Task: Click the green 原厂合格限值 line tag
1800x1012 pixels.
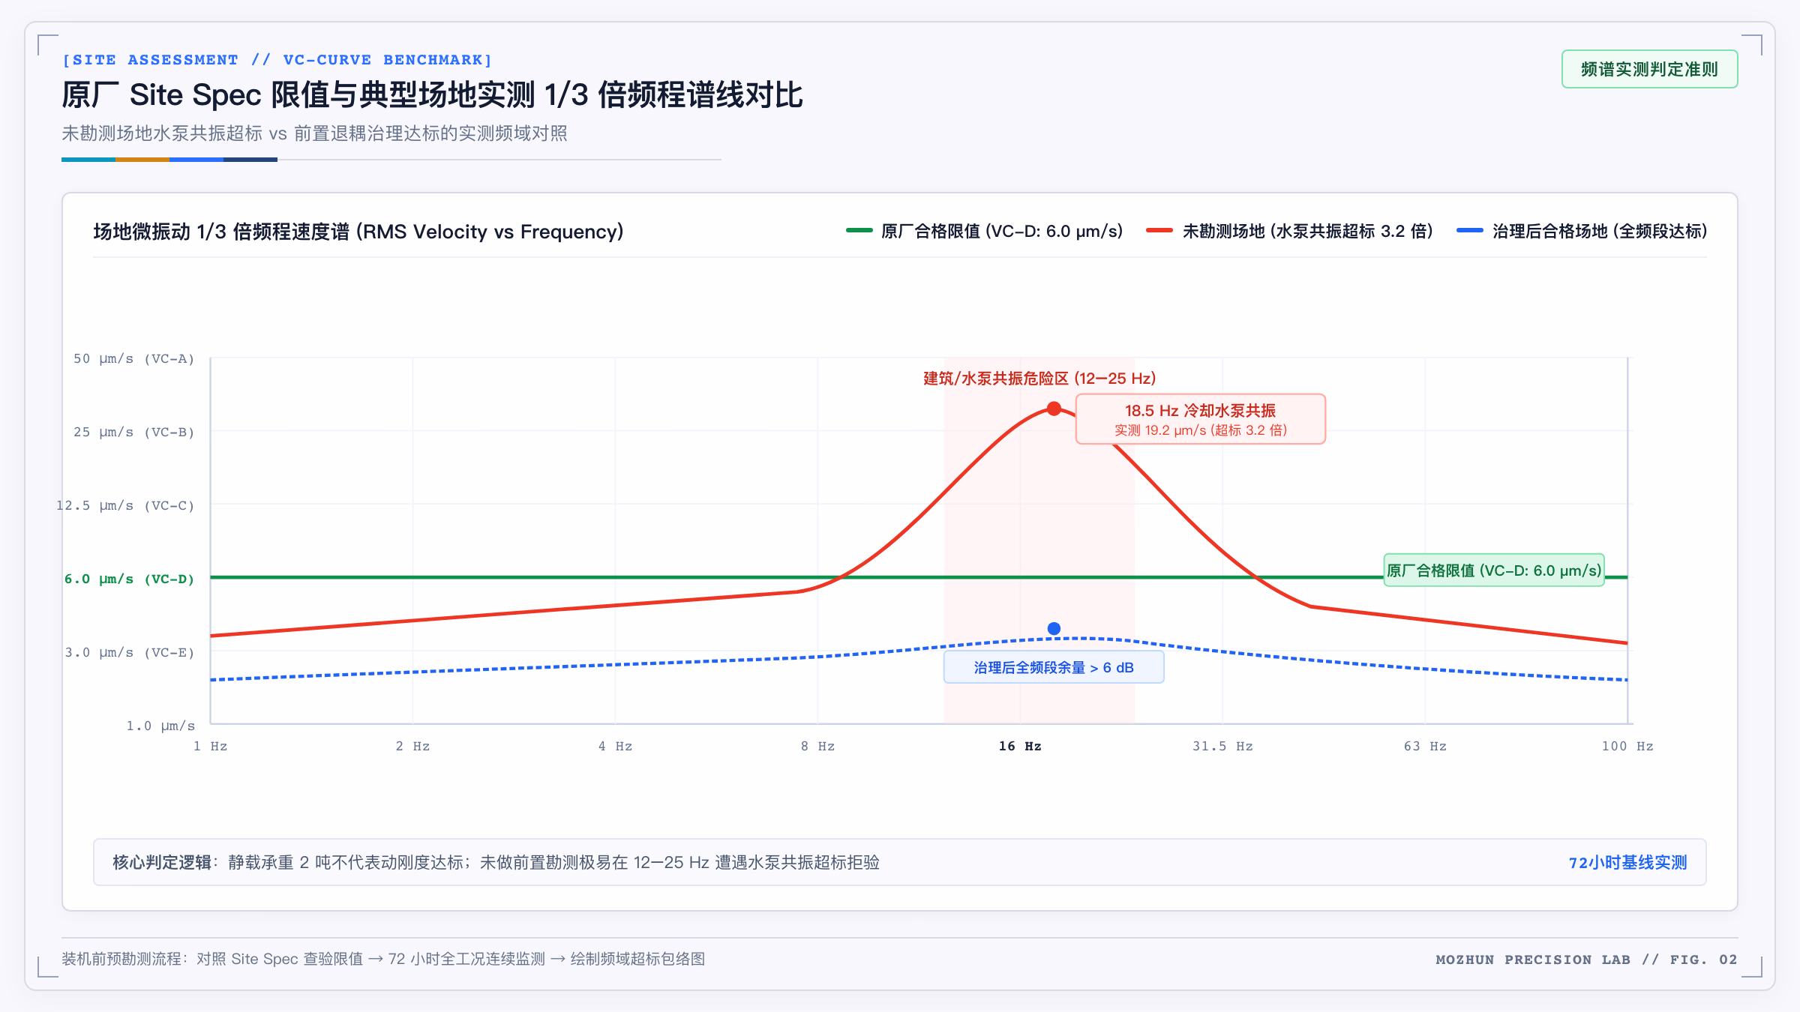Action: 1494,570
